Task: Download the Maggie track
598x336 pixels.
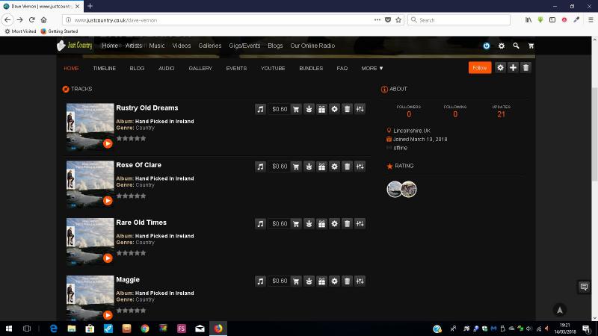Action: (309, 281)
